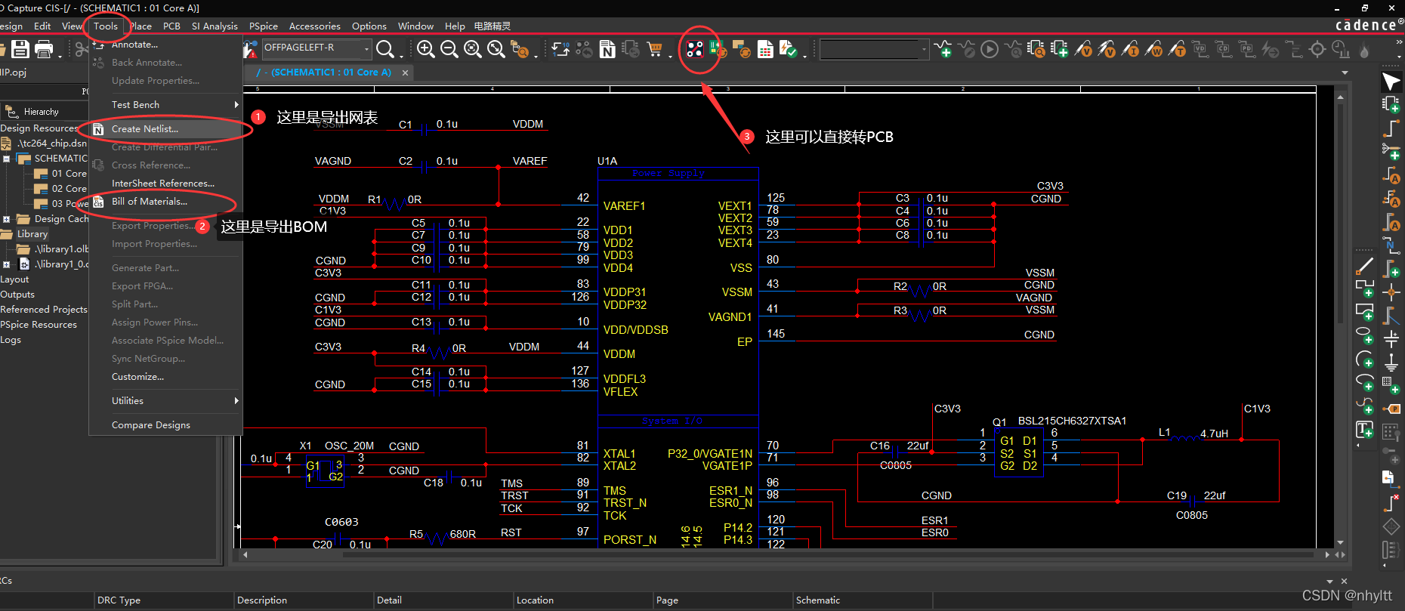Select the arrow pointer tool on right palette

[x=1391, y=82]
